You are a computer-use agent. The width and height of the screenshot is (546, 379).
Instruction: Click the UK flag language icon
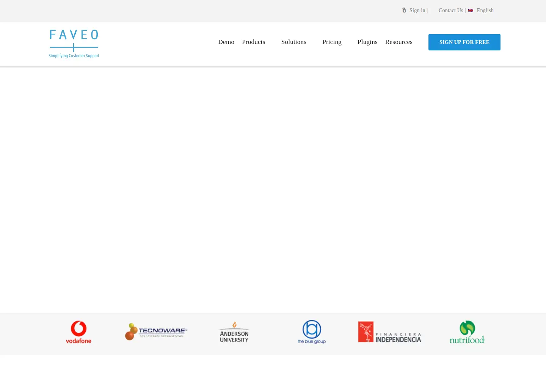[x=471, y=11]
